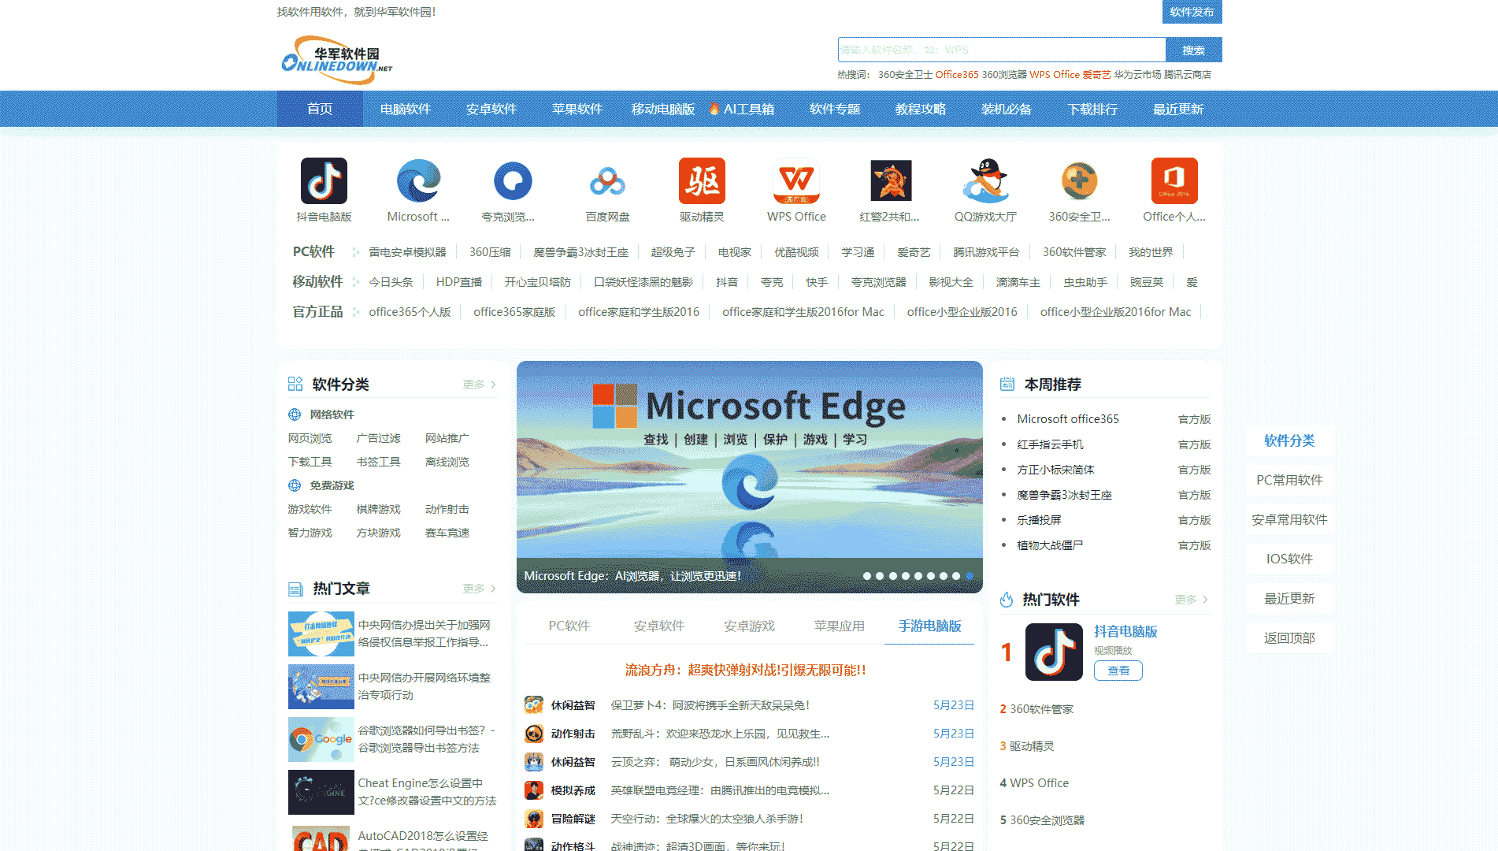Open the 安卓软件 navigation item
Viewport: 1498px width, 851px height.
pos(491,109)
